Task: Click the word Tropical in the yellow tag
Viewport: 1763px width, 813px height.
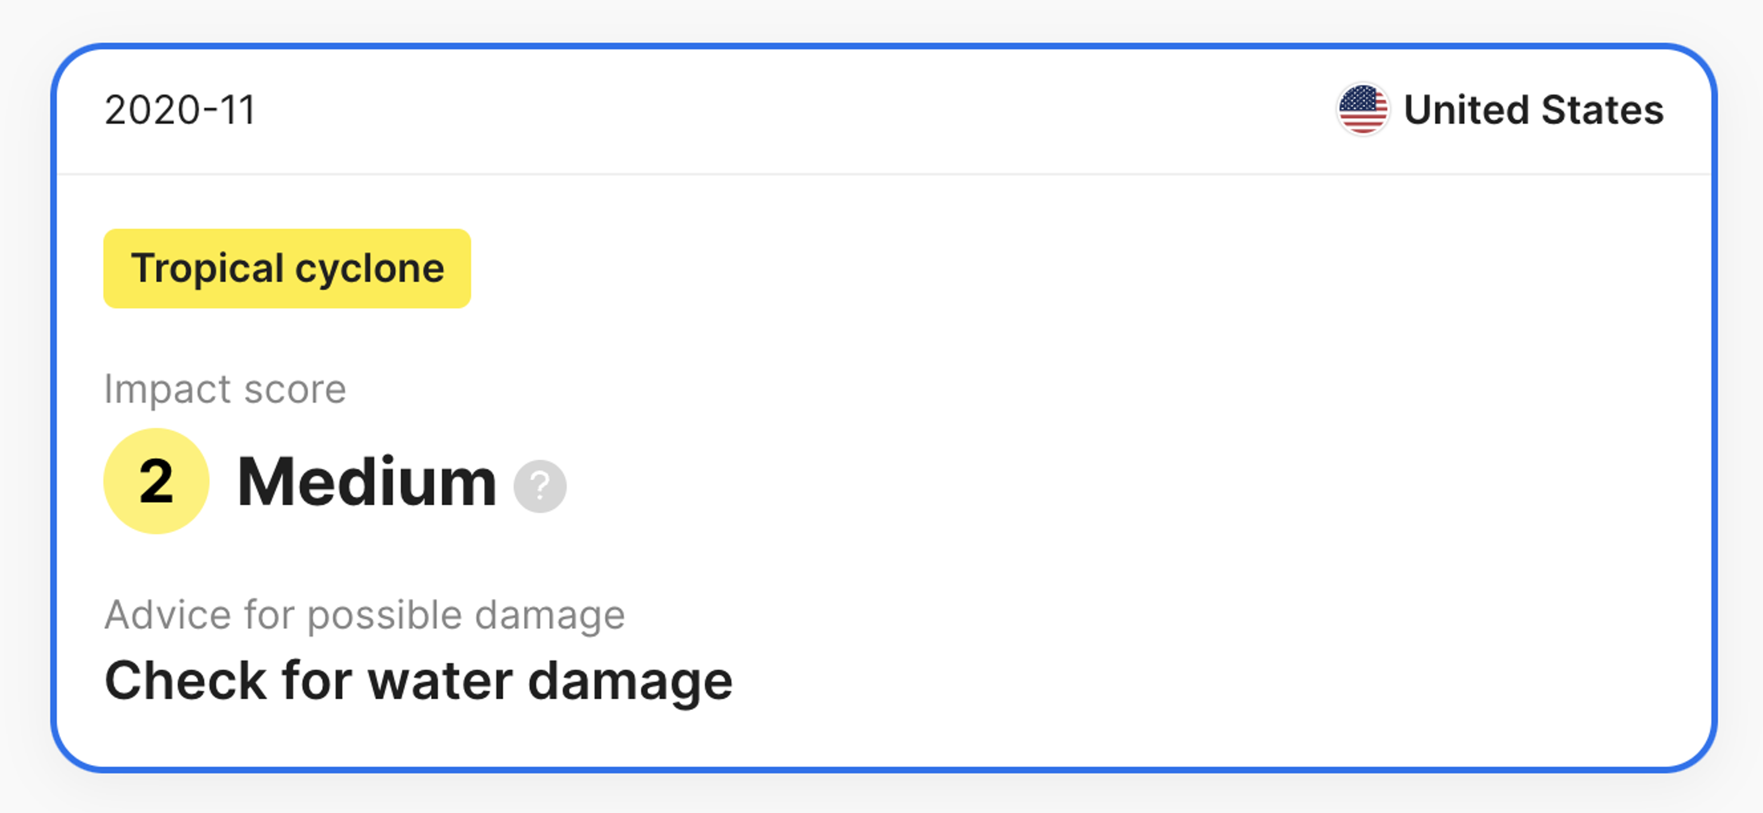Action: (x=207, y=269)
